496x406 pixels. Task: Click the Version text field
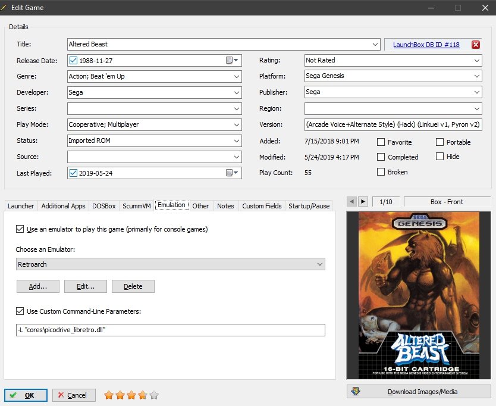click(x=393, y=124)
